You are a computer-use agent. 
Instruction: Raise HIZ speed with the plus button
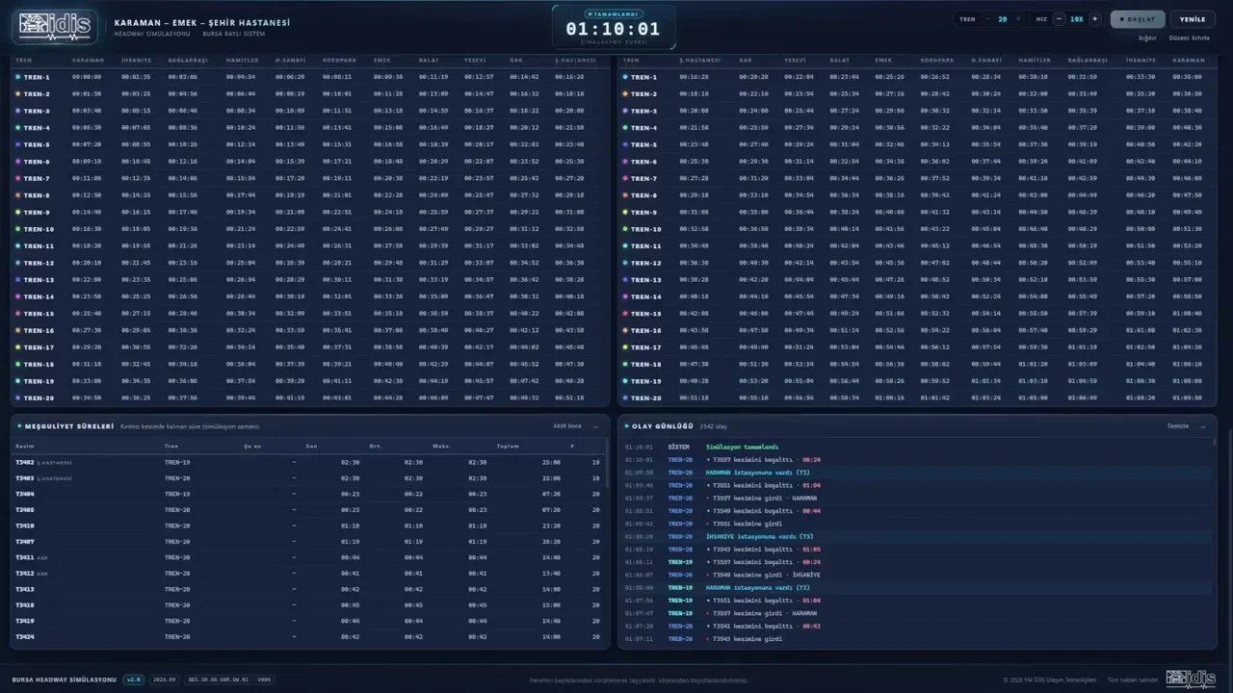[1094, 19]
